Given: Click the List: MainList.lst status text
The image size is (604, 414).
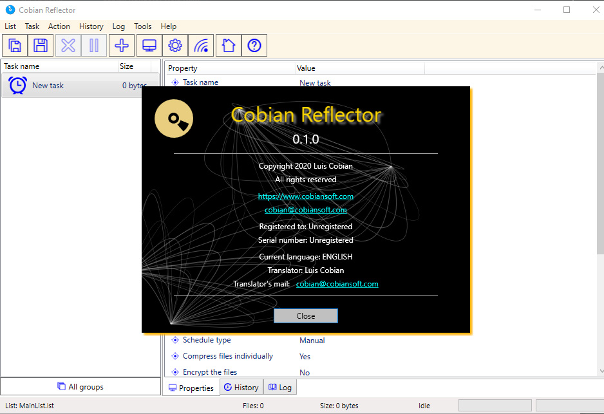Looking at the screenshot, I should pos(30,406).
